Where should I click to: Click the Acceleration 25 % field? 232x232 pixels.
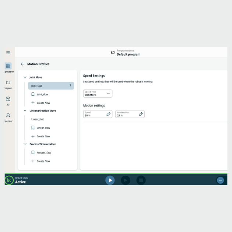pos(130,114)
